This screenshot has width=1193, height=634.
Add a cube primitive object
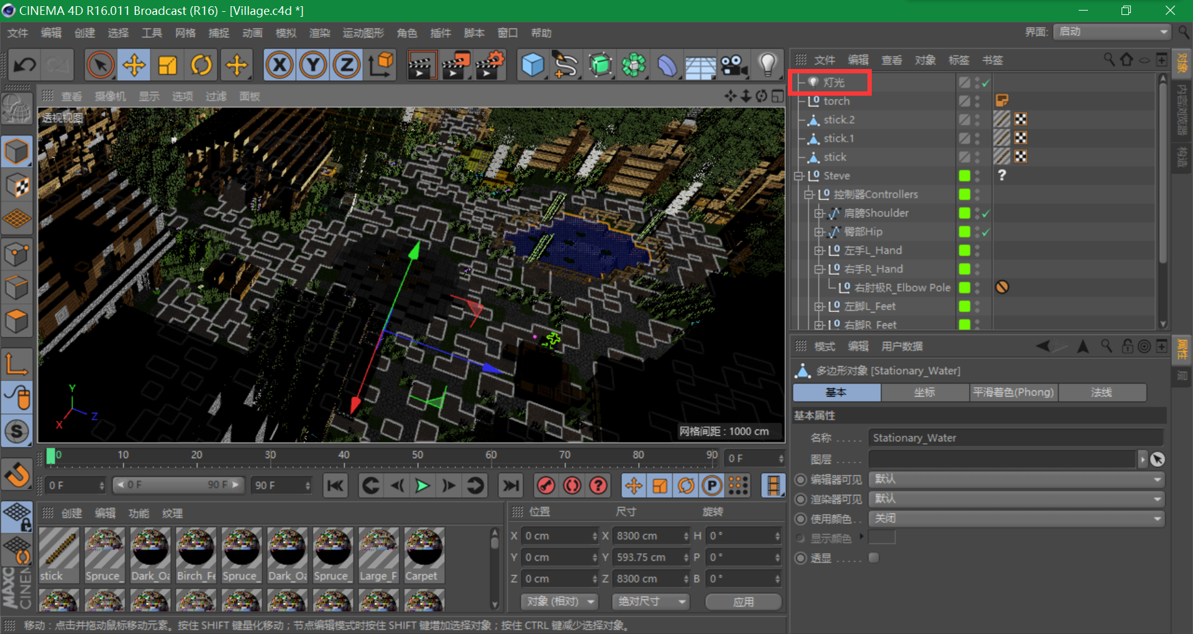[x=533, y=65]
